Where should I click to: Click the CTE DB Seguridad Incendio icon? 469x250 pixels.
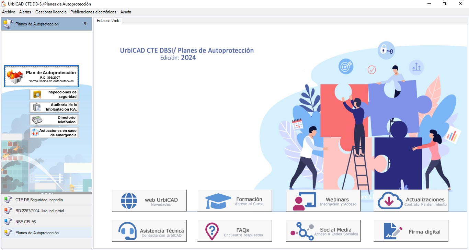[8, 200]
